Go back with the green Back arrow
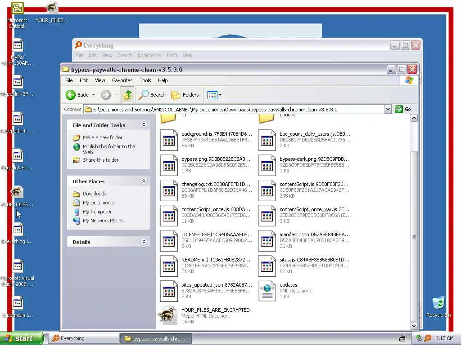Viewport: 461px width, 345px height. [71, 95]
